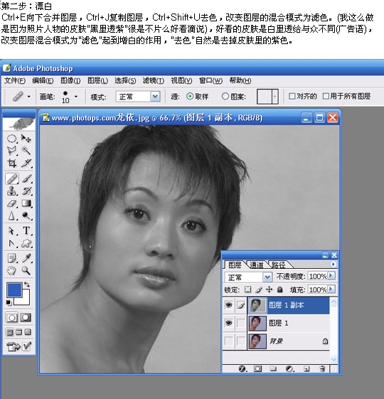
Task: Toggle lock image pixels brush icon
Action: [x=259, y=289]
